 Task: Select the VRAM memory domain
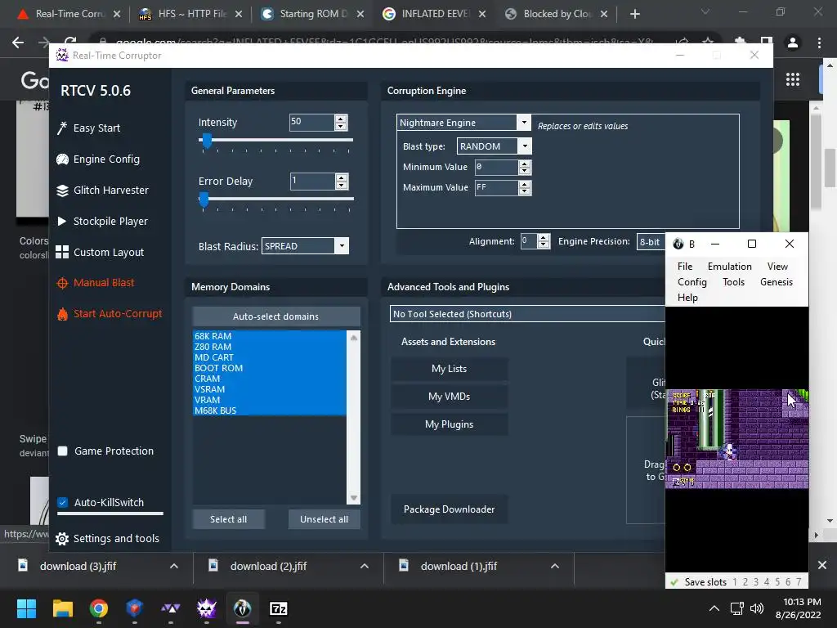270,400
